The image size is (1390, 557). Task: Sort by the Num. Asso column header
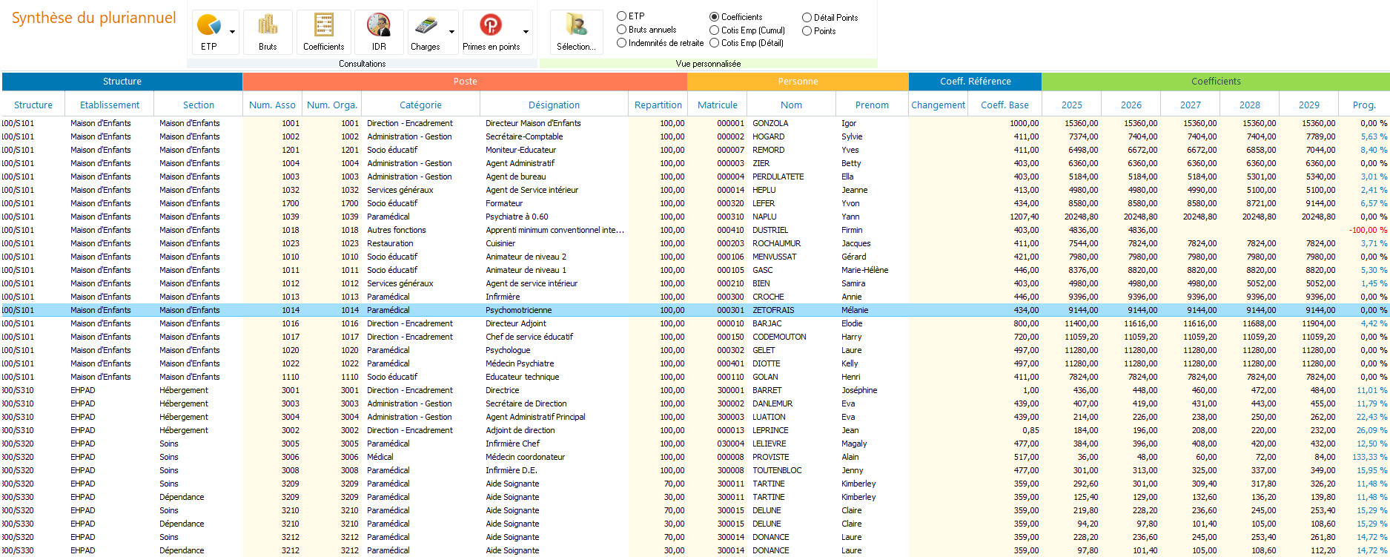pos(272,105)
